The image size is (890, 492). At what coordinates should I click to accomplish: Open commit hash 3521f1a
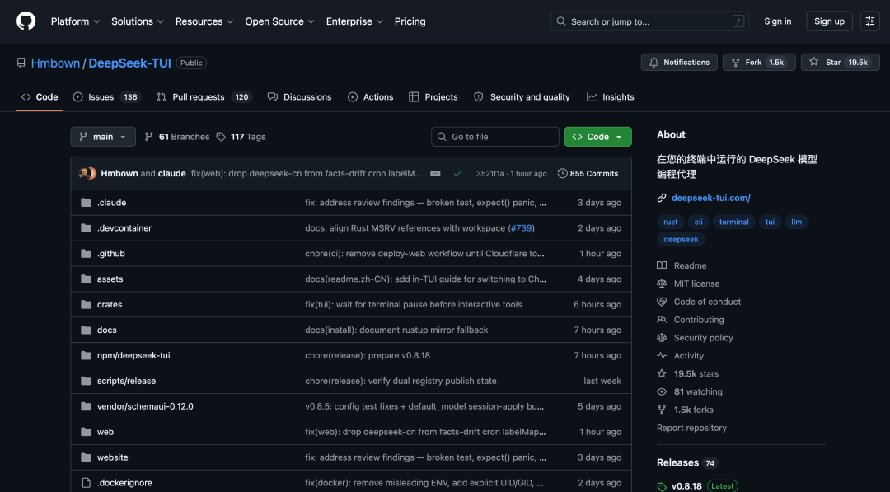(489, 174)
